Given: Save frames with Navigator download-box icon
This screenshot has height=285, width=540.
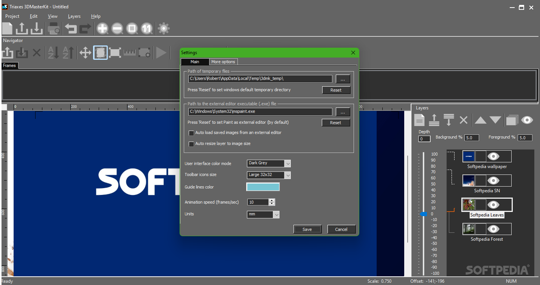Looking at the screenshot, I should [22, 53].
